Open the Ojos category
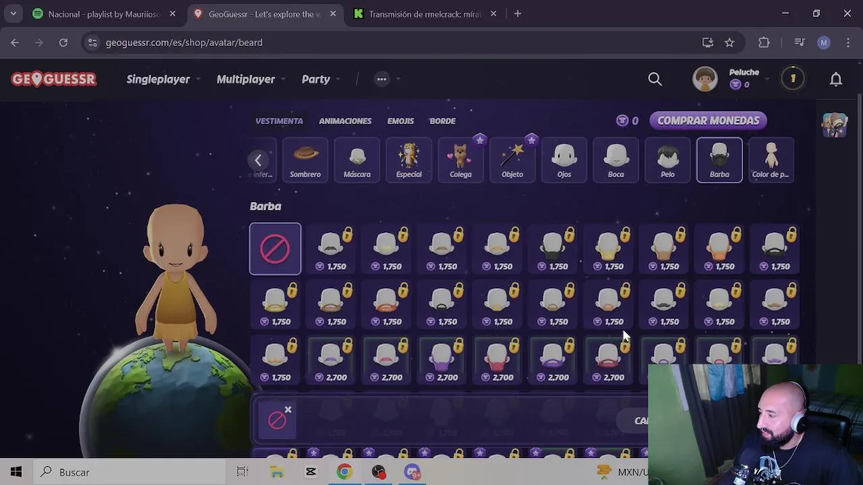This screenshot has height=485, width=863. click(x=564, y=160)
